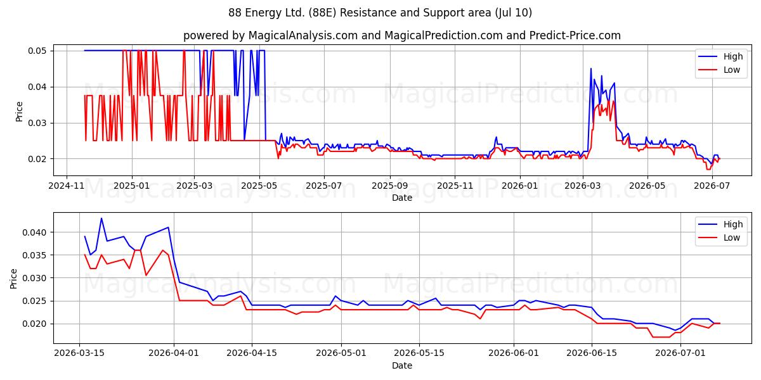The height and width of the screenshot is (380, 761).
Task: Click the '2026-07-01' x-axis label on the bottom chart
Action: [680, 354]
